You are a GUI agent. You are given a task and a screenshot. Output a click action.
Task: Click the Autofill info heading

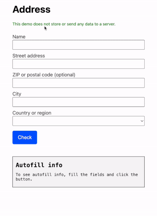pyautogui.click(x=39, y=165)
